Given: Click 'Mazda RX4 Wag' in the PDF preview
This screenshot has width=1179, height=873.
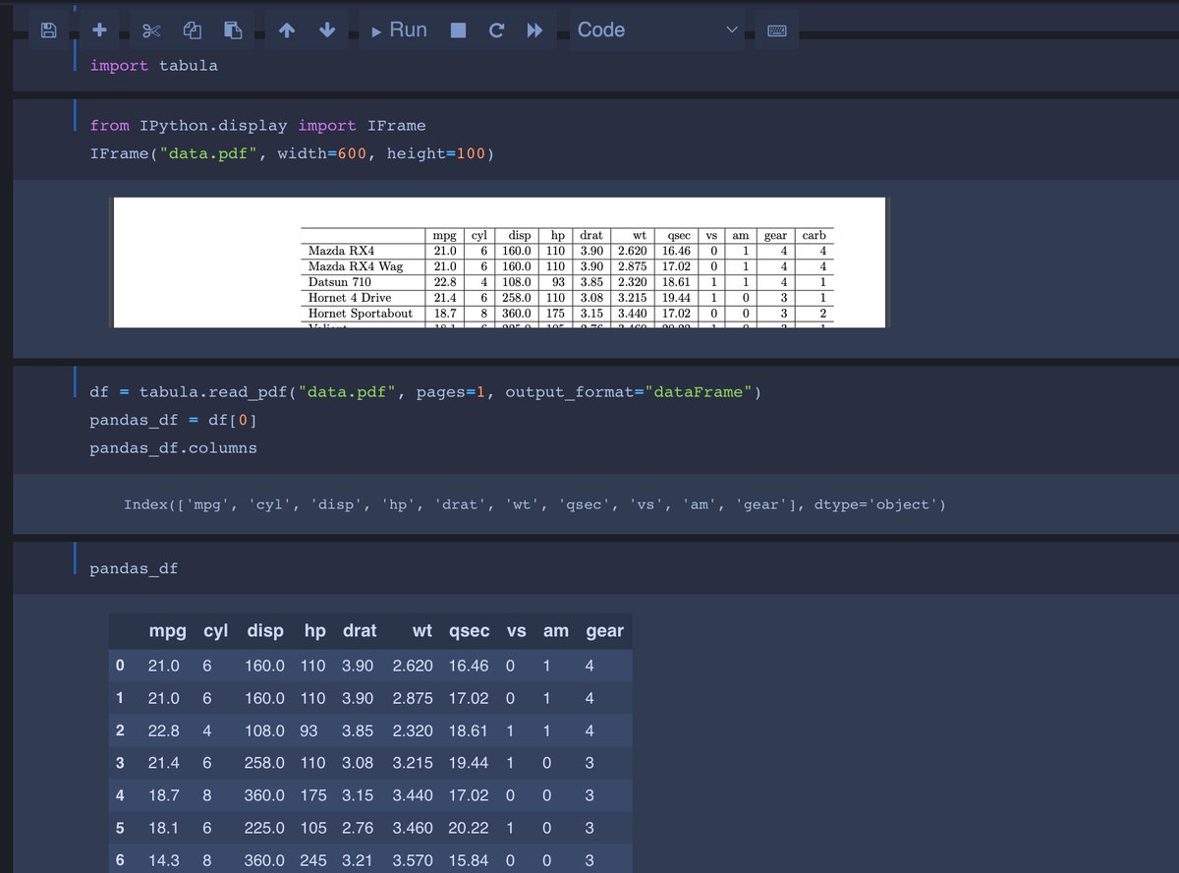Looking at the screenshot, I should click(x=356, y=266).
